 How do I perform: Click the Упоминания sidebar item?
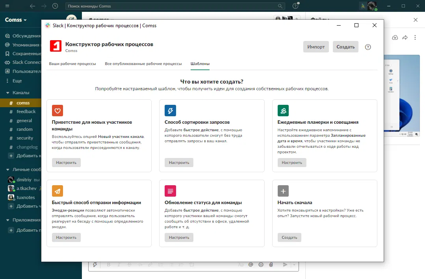coord(22,45)
